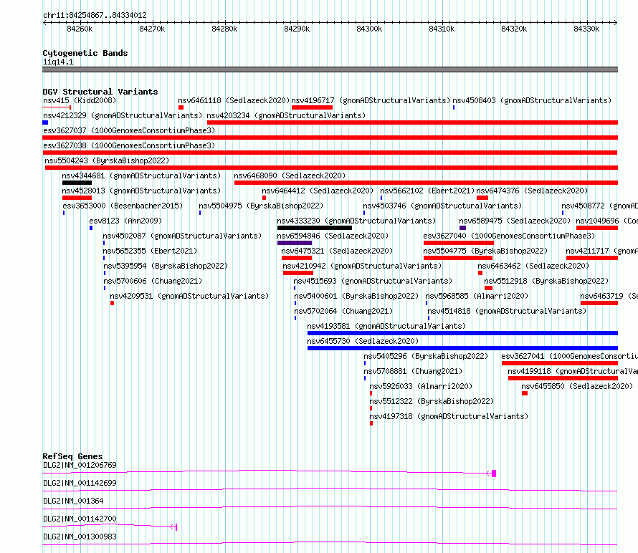Open nsv5512322 (ByrskaBishop2022) label
Image resolution: width=638 pixels, height=553 pixels.
click(x=432, y=401)
